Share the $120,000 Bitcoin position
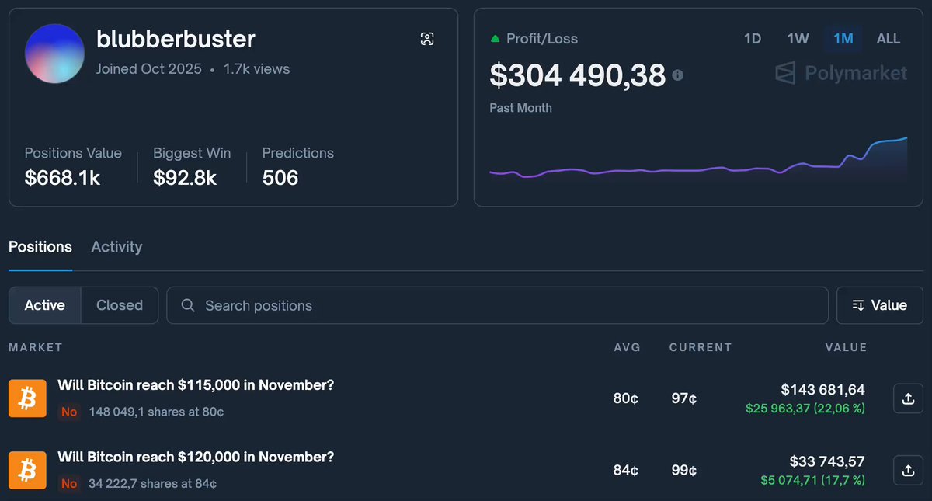932x501 pixels. pyautogui.click(x=908, y=470)
